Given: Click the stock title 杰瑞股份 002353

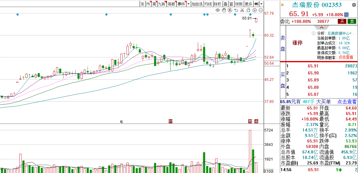Looking at the screenshot, I should point(317,5).
